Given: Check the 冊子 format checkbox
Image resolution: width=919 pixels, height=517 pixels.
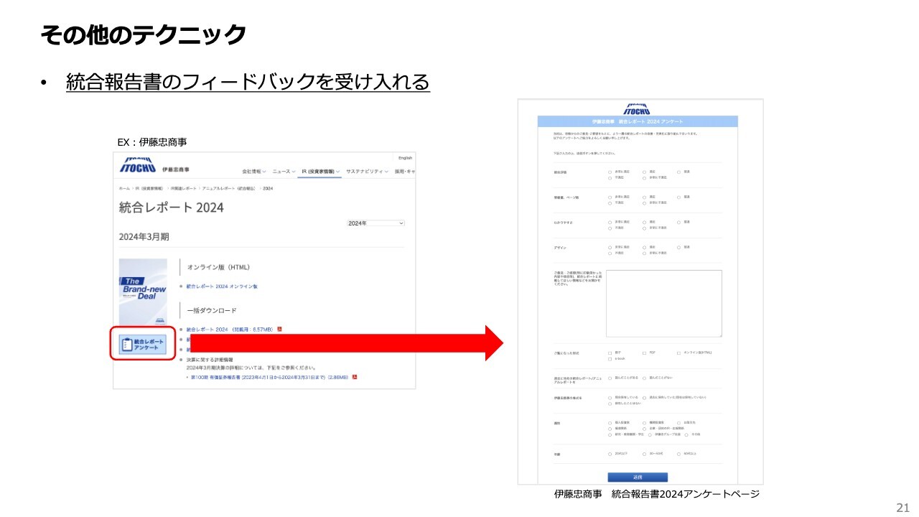Looking at the screenshot, I should pyautogui.click(x=610, y=353).
